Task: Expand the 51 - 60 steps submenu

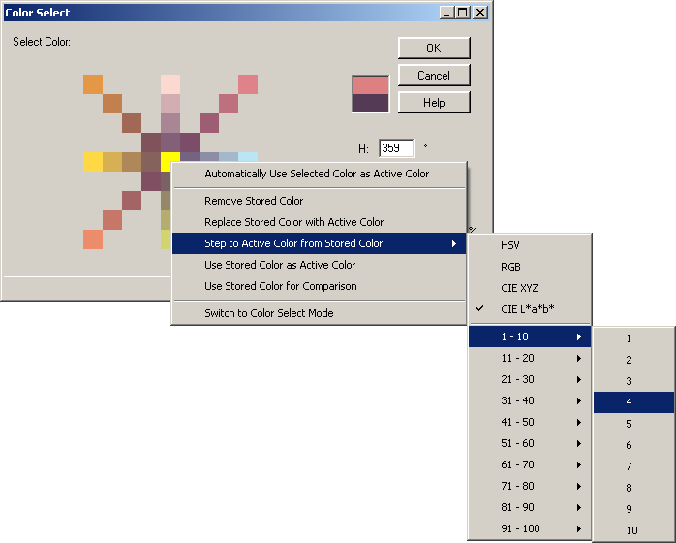Action: click(x=530, y=443)
